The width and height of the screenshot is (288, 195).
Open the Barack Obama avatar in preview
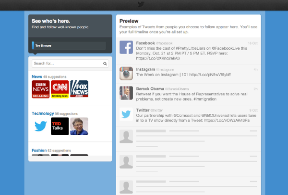click(x=126, y=93)
